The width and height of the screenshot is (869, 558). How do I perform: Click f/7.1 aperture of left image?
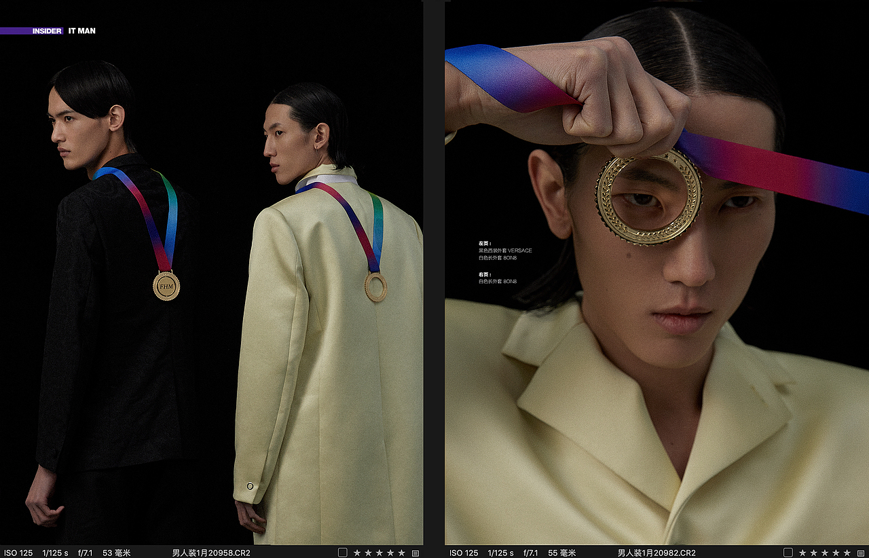(86, 553)
